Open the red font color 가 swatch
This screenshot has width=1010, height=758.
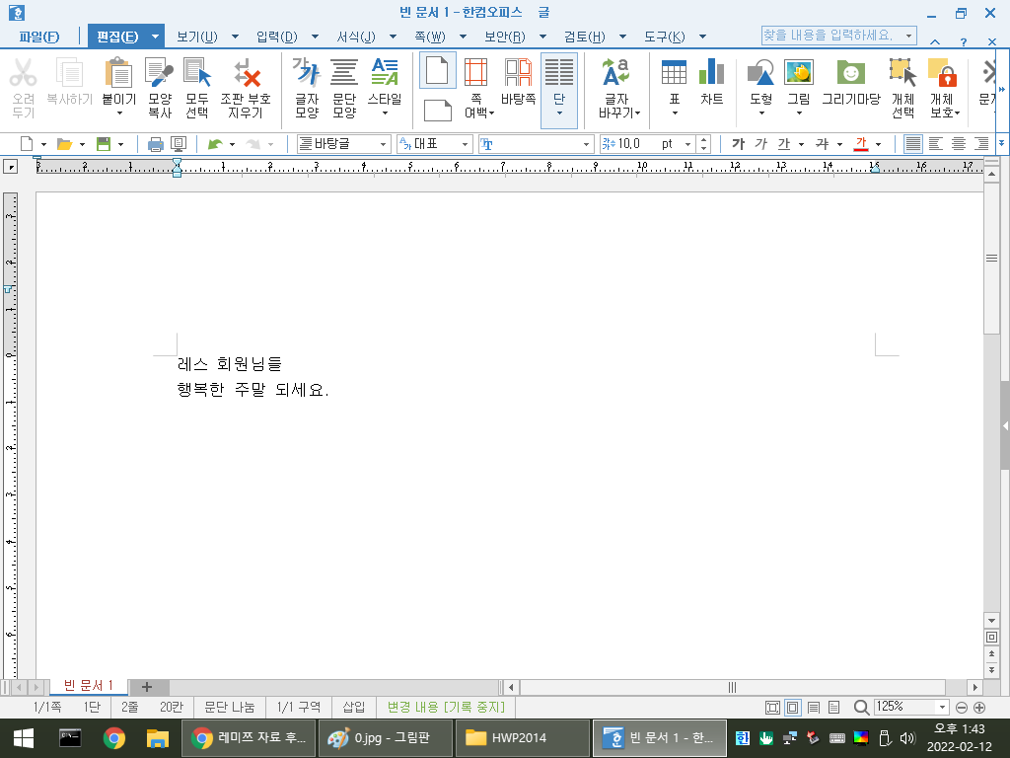point(860,144)
